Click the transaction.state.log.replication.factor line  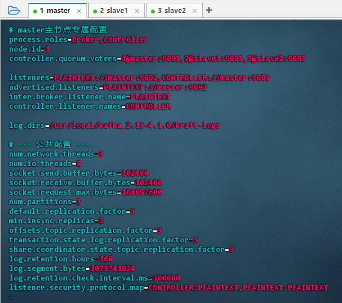click(103, 240)
